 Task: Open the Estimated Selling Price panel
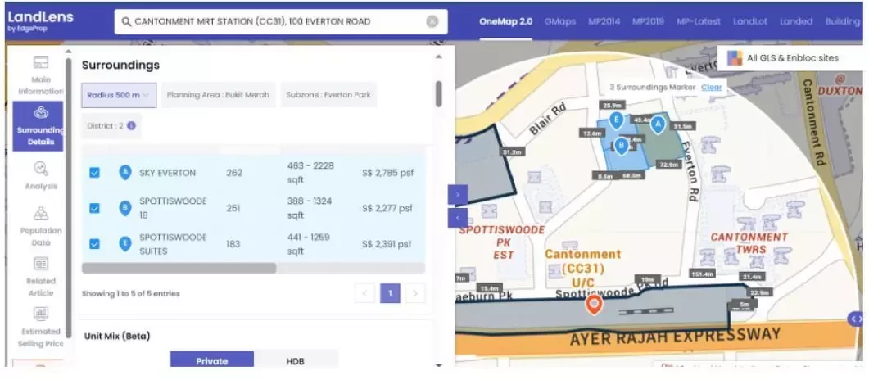(41, 326)
